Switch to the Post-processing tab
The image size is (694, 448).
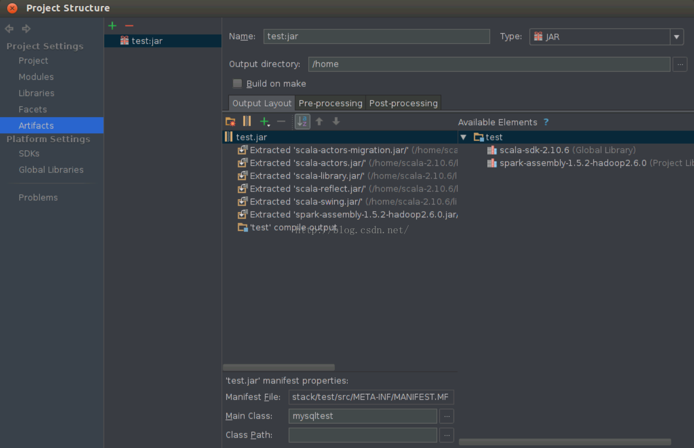coord(403,103)
